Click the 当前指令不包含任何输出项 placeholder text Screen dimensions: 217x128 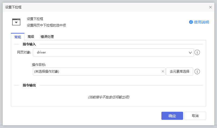click(x=108, y=97)
